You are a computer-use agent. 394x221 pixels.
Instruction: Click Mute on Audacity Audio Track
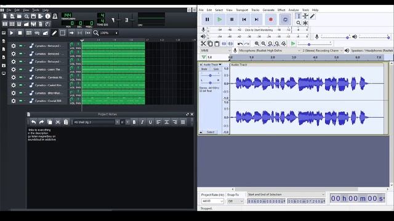coord(204,69)
